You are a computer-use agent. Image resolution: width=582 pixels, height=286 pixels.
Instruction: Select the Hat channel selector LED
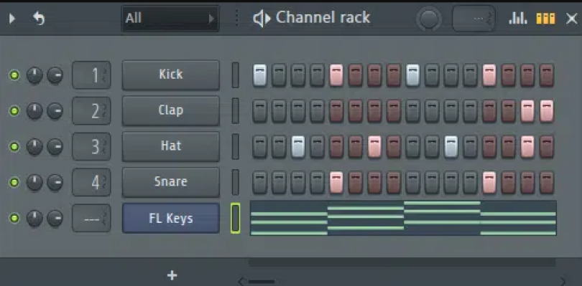click(236, 146)
